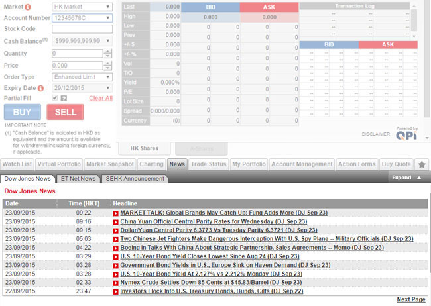Open the MARKET TALK: Global Brands headline
Screen dimensions: 431x306
click(x=223, y=213)
